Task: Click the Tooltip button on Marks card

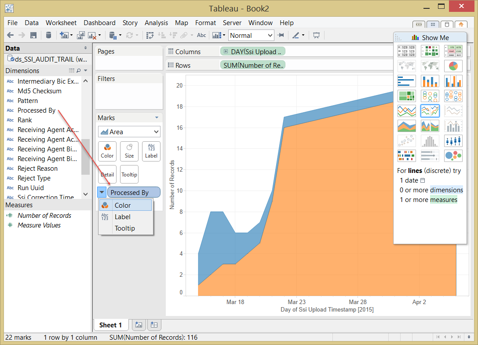Action: (129, 175)
